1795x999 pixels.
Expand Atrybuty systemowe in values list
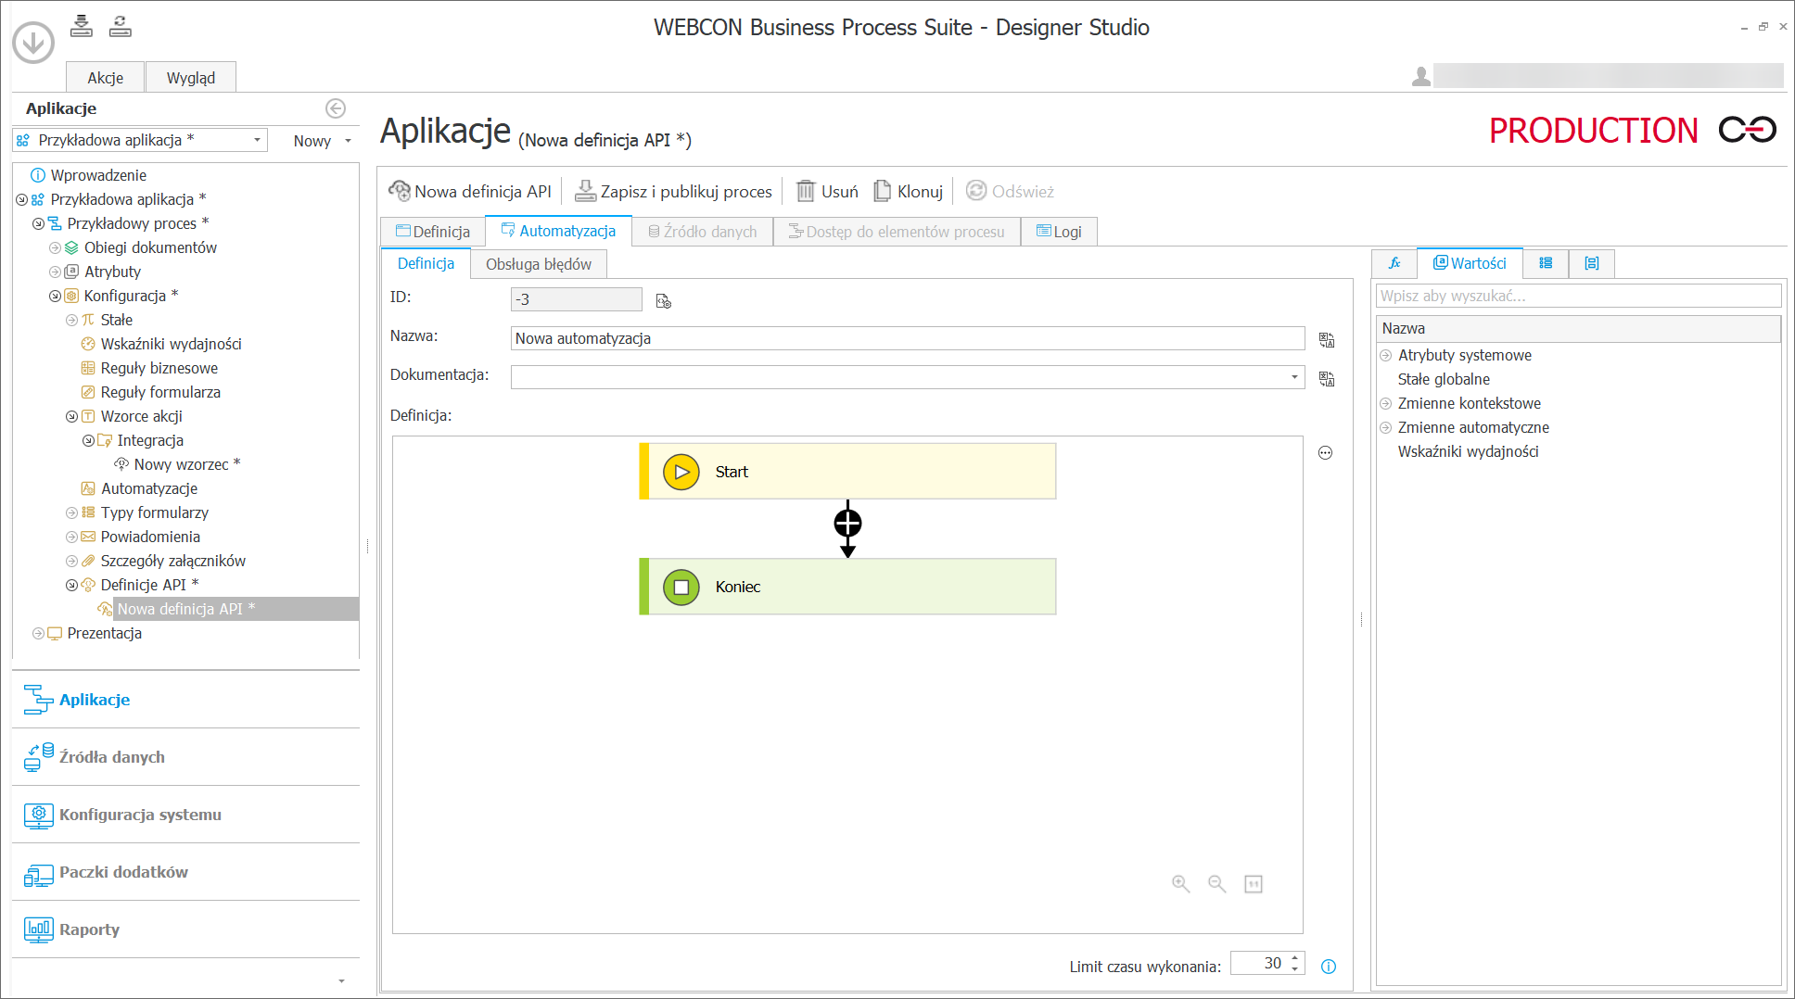pyautogui.click(x=1385, y=355)
